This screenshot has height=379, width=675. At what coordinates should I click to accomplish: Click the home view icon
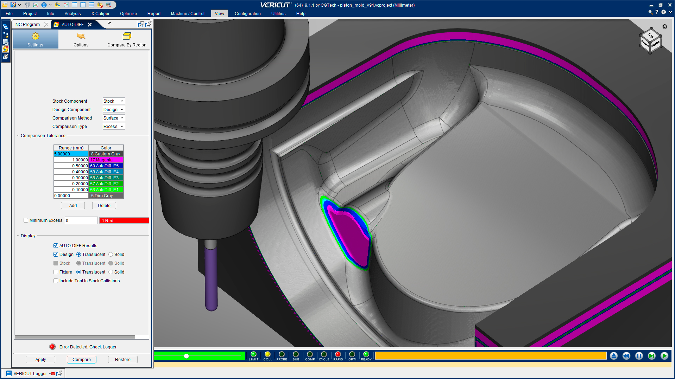[x=664, y=26]
